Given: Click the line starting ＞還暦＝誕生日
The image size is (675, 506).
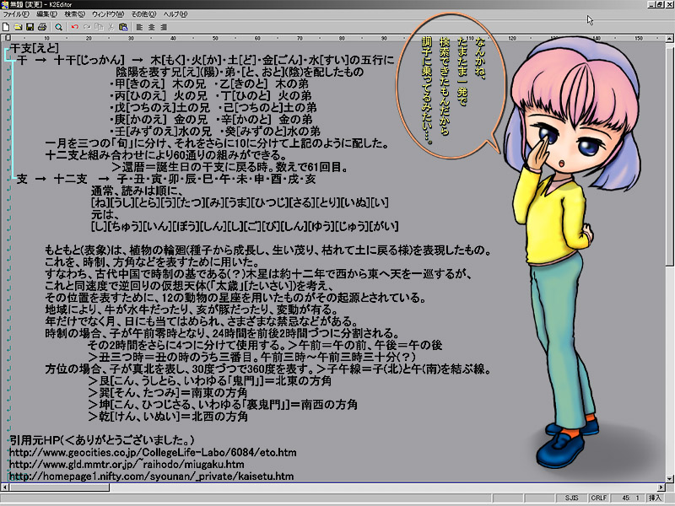Looking at the screenshot, I should click(229, 167).
